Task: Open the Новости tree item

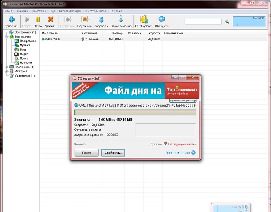Action: coord(26,63)
